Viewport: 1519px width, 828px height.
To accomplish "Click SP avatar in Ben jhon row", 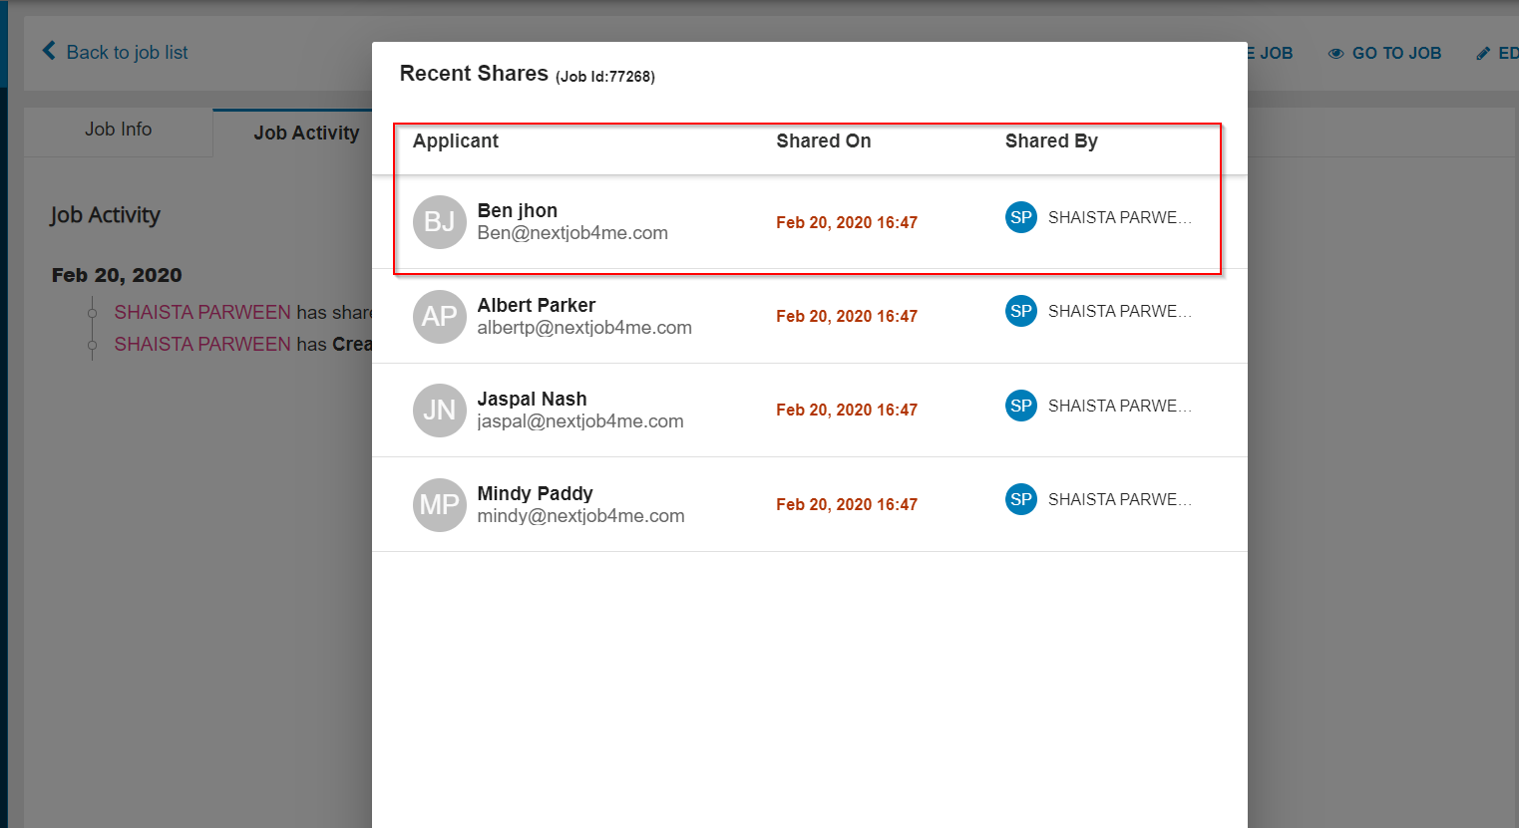I will [1020, 217].
